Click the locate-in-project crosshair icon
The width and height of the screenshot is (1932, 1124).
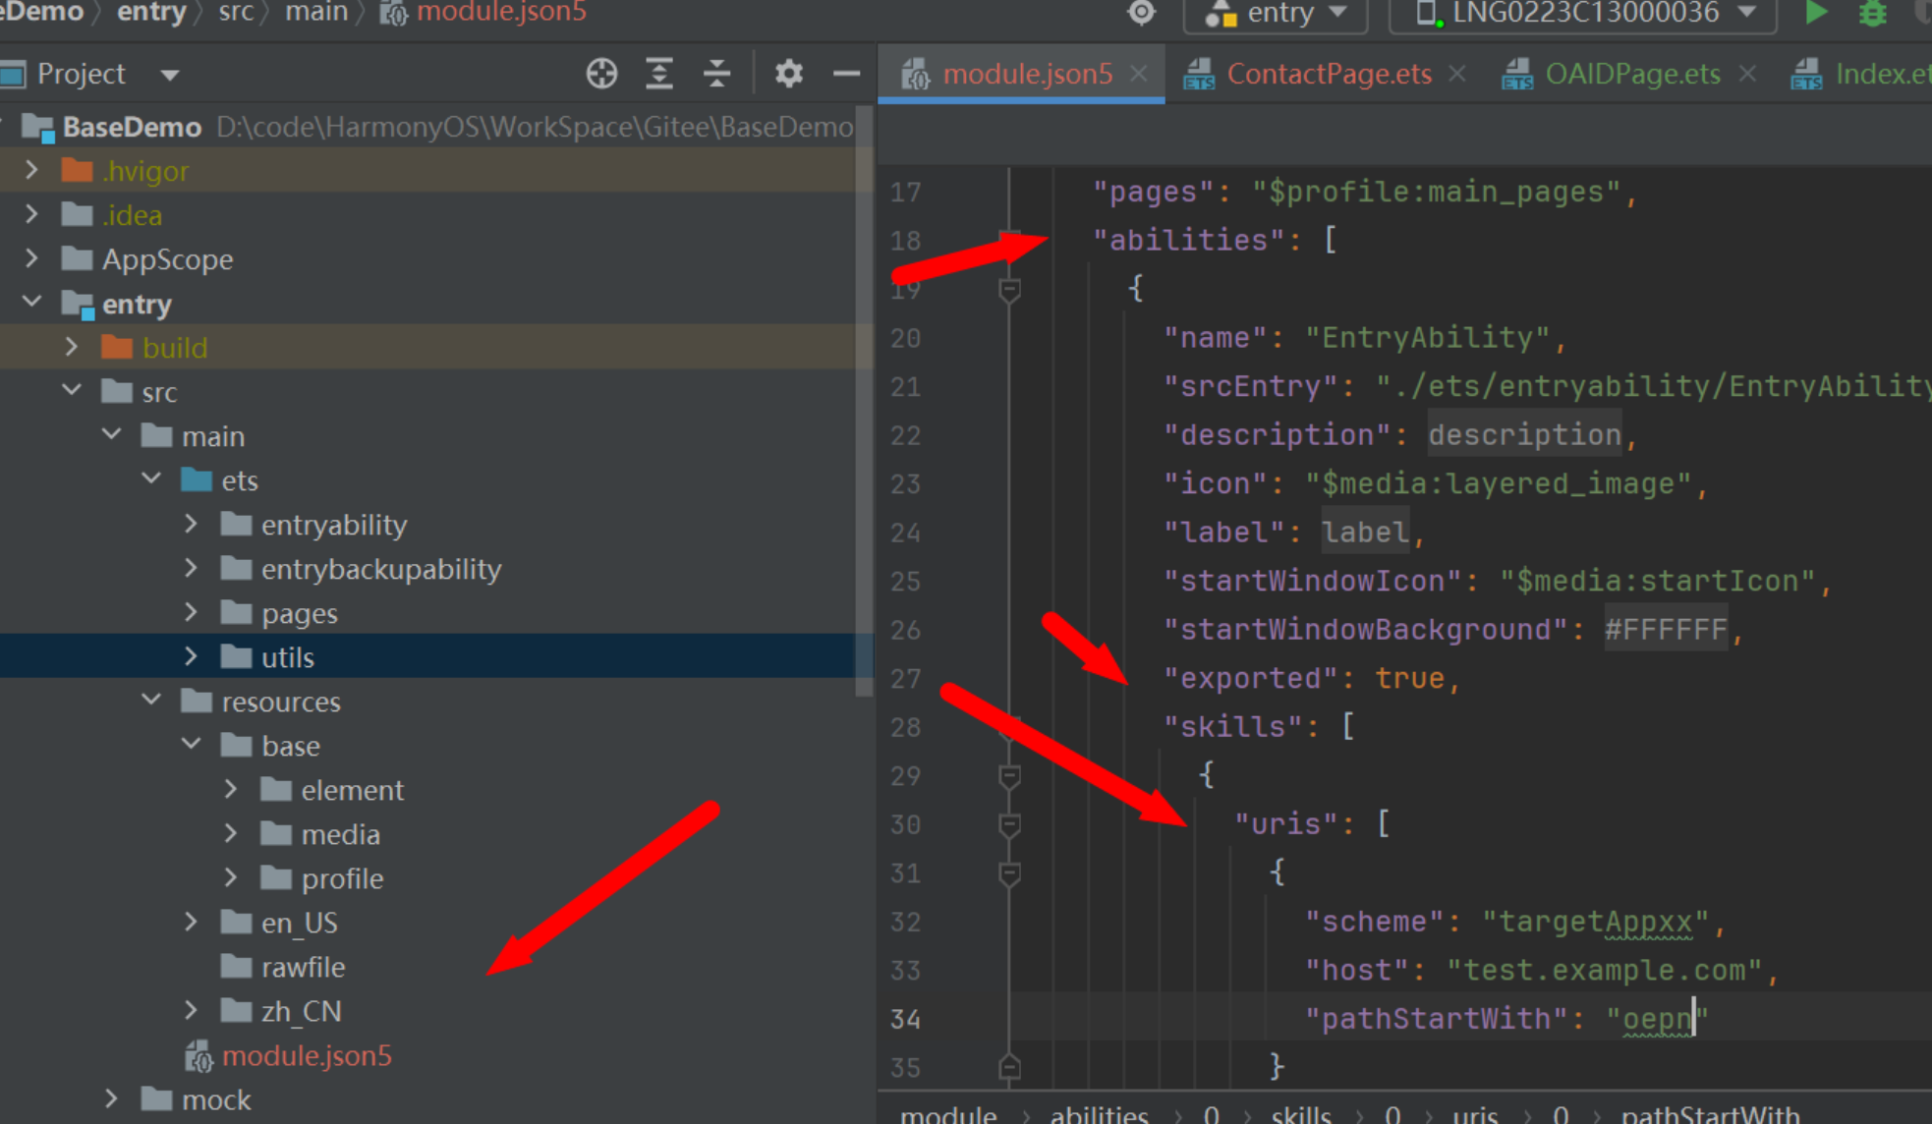[x=601, y=74]
